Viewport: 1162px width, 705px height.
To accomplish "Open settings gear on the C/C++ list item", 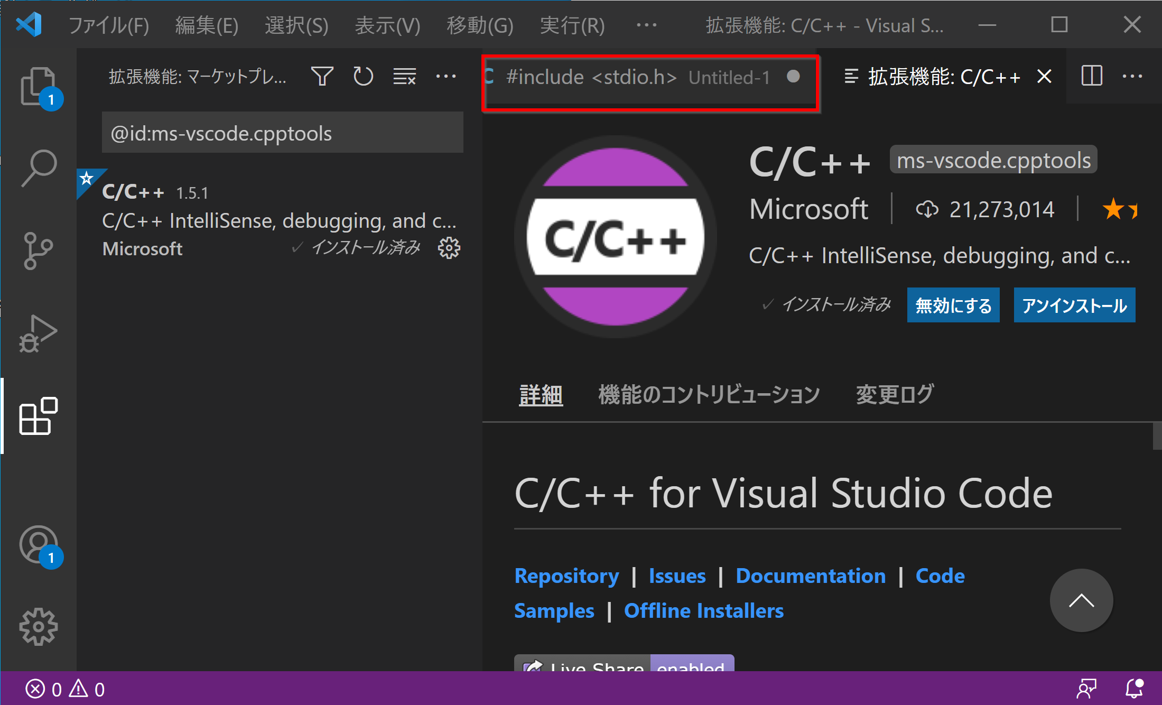I will [449, 248].
